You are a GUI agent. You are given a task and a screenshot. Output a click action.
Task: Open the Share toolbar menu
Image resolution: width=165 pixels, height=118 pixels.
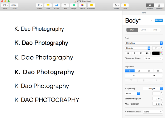pyautogui.click(x=116, y=5)
